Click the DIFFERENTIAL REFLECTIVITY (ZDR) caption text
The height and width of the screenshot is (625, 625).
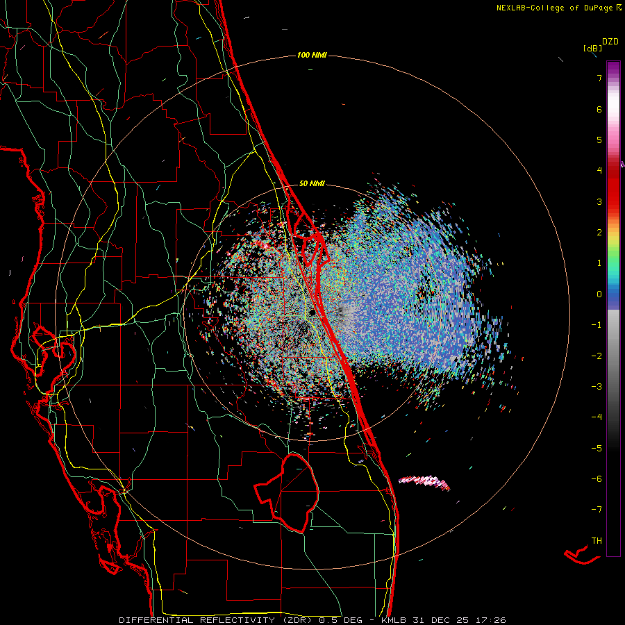(x=217, y=620)
